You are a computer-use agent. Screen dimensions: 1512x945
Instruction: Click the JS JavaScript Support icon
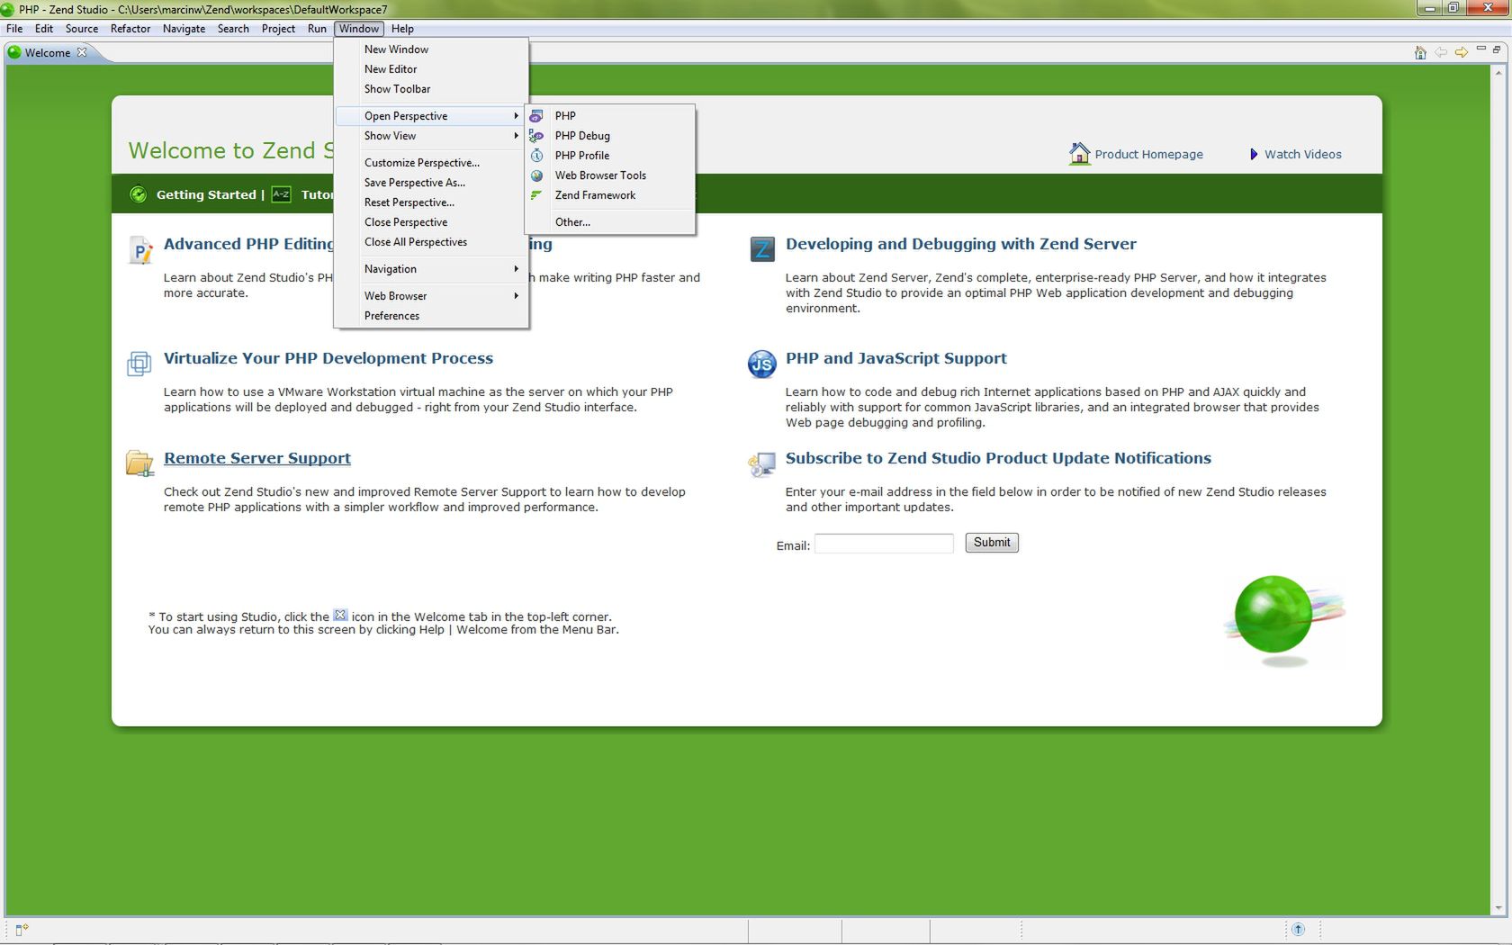click(x=762, y=364)
